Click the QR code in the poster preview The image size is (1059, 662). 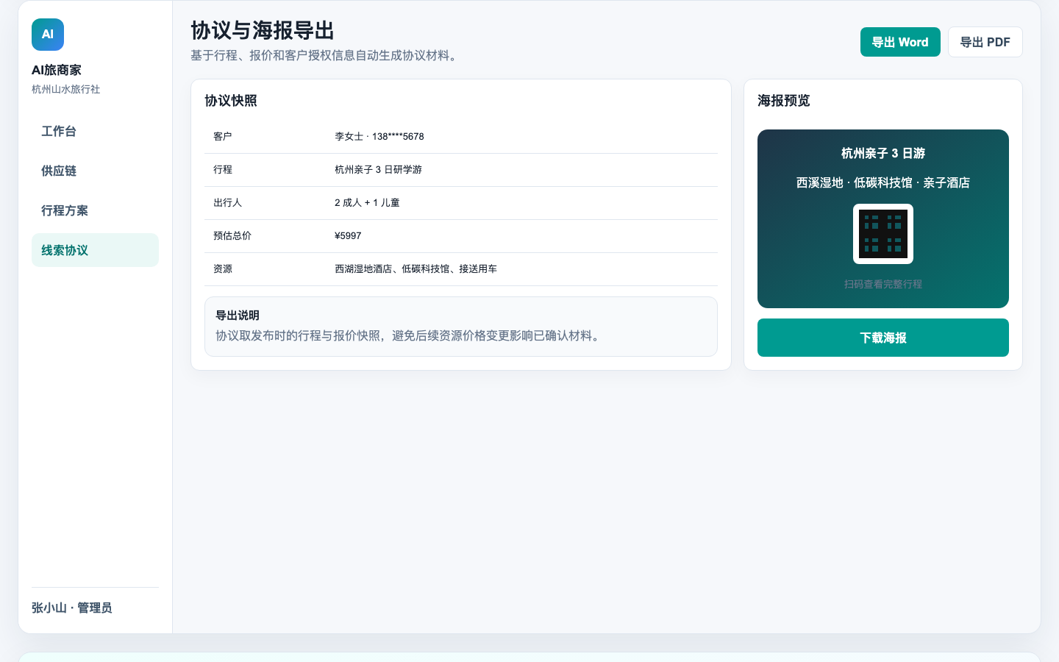[883, 234]
